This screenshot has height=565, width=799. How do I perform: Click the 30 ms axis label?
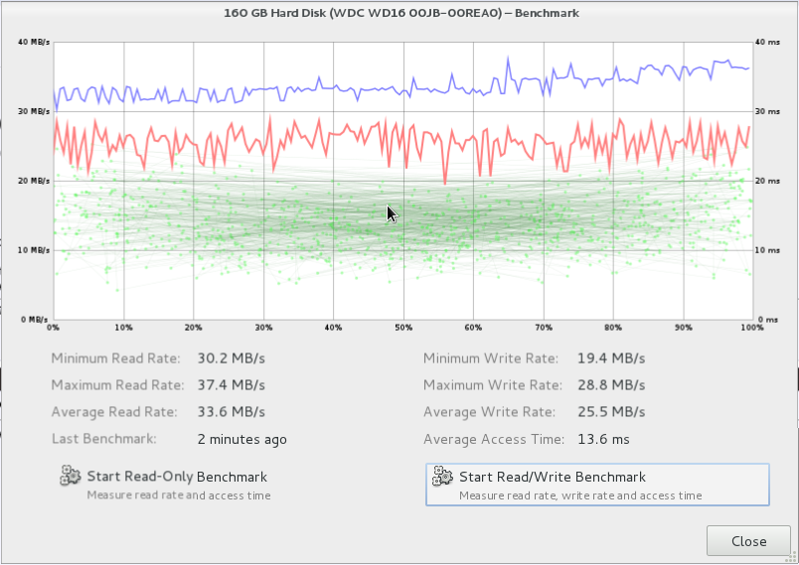[x=767, y=111]
